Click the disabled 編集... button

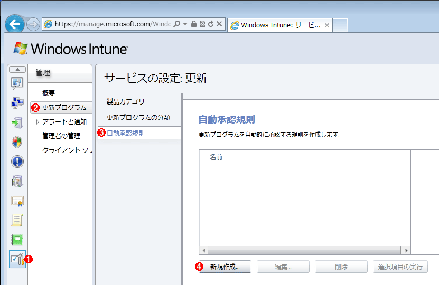click(x=283, y=267)
